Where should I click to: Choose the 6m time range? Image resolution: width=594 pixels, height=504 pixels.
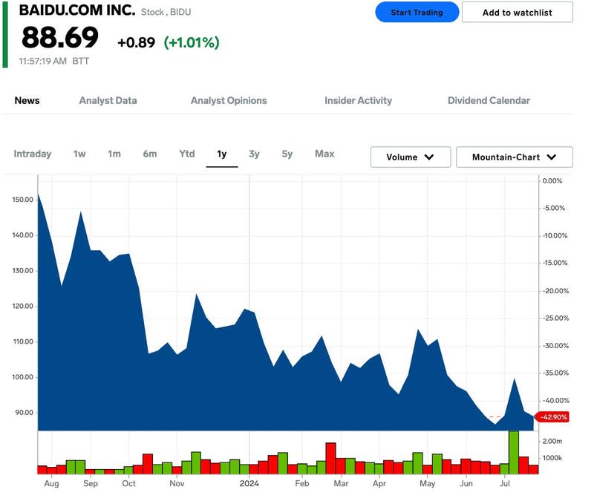[150, 154]
